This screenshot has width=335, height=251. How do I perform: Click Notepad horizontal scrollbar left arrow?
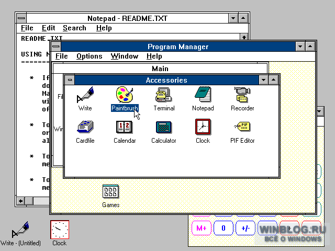tap(21, 201)
